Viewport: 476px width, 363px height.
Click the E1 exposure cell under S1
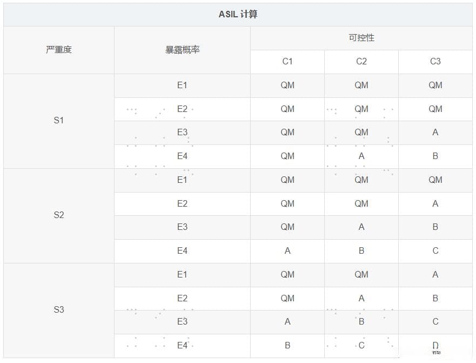tap(182, 85)
